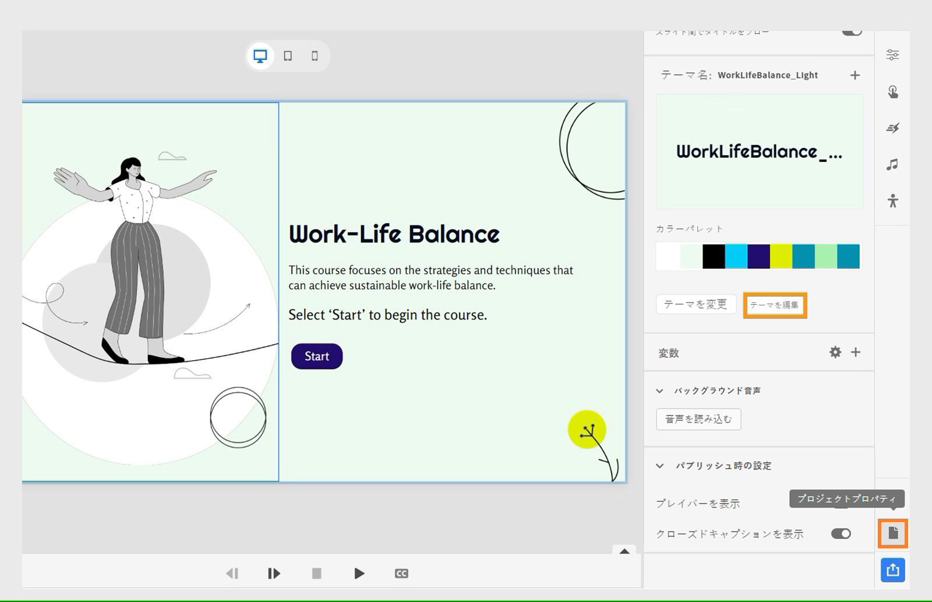The image size is (932, 602).
Task: Click the プレイバーを表示 label
Action: 698,504
